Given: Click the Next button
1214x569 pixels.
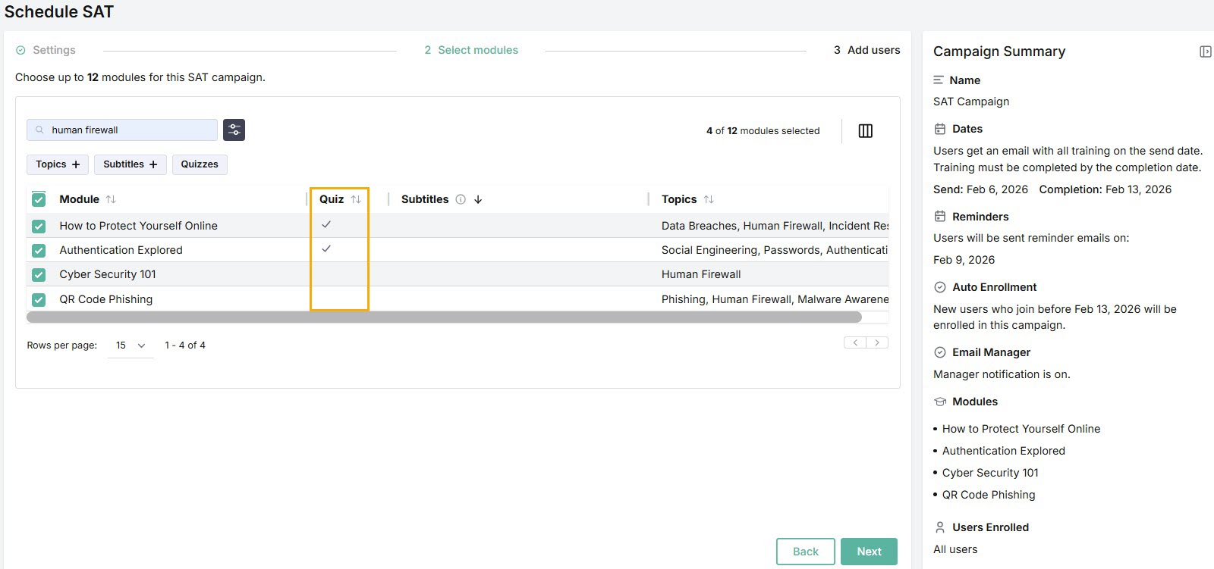Looking at the screenshot, I should [x=869, y=552].
